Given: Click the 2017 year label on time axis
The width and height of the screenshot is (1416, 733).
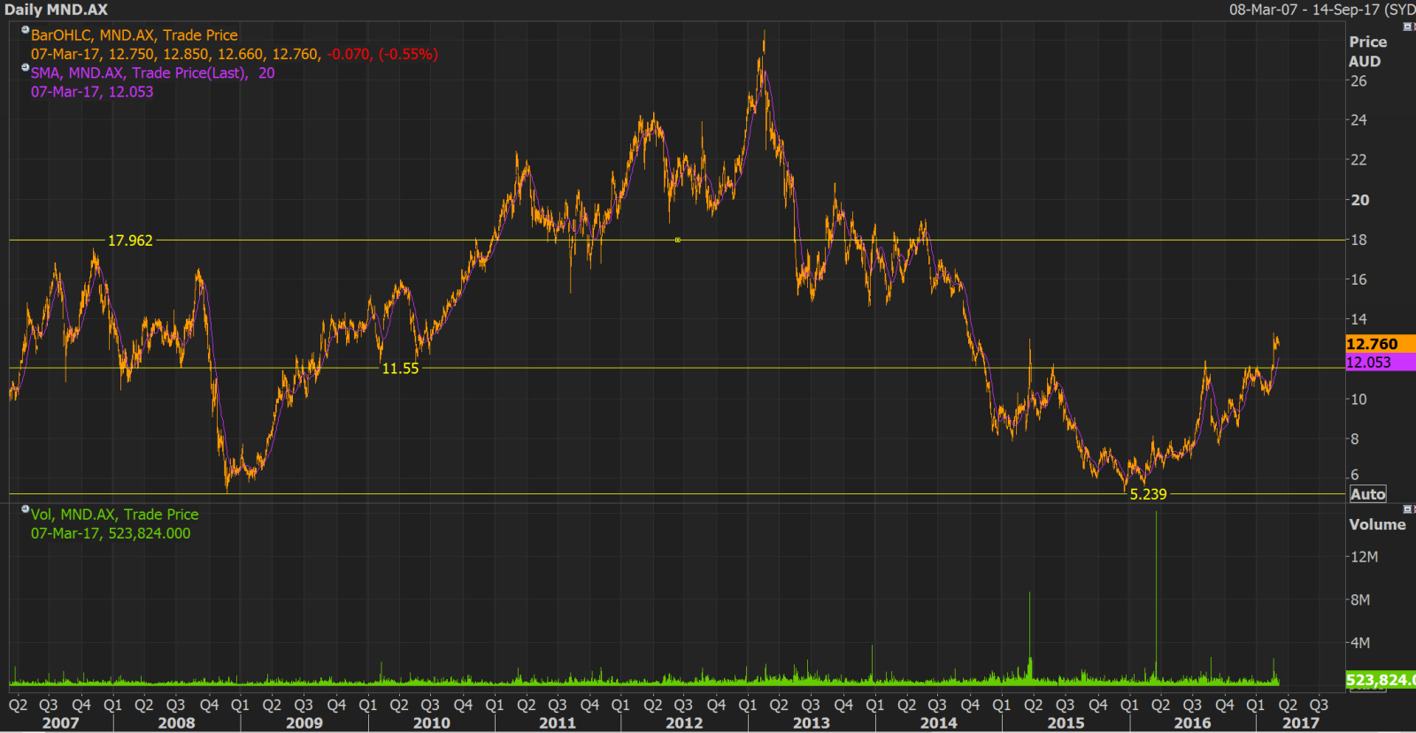Looking at the screenshot, I should coord(1301,723).
